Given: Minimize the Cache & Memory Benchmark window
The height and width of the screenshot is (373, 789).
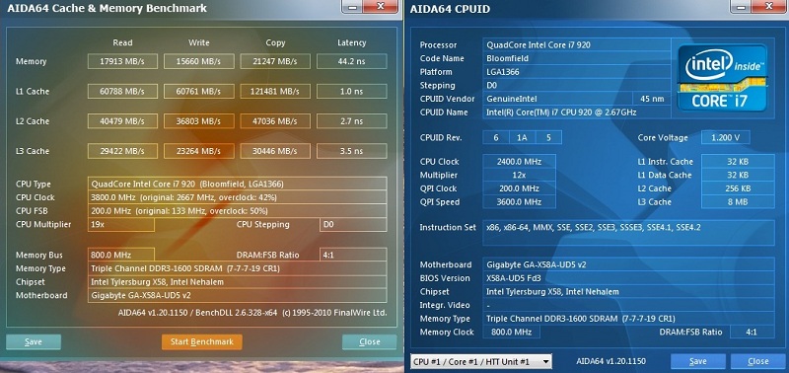Looking at the screenshot, I should pos(353,7).
